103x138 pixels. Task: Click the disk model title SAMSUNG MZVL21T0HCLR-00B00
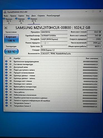[x=43, y=28]
